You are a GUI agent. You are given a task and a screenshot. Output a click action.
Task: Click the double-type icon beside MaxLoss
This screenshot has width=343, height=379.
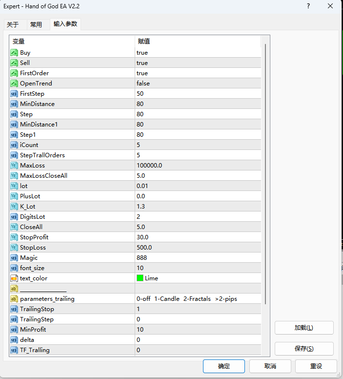[x=14, y=166]
